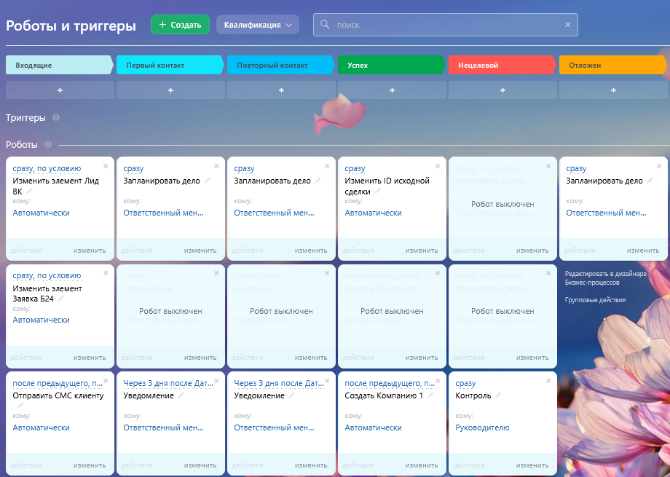Rename Изменить элемент Лид ВК via the pencil icon
This screenshot has width=670, height=477.
coord(28,192)
